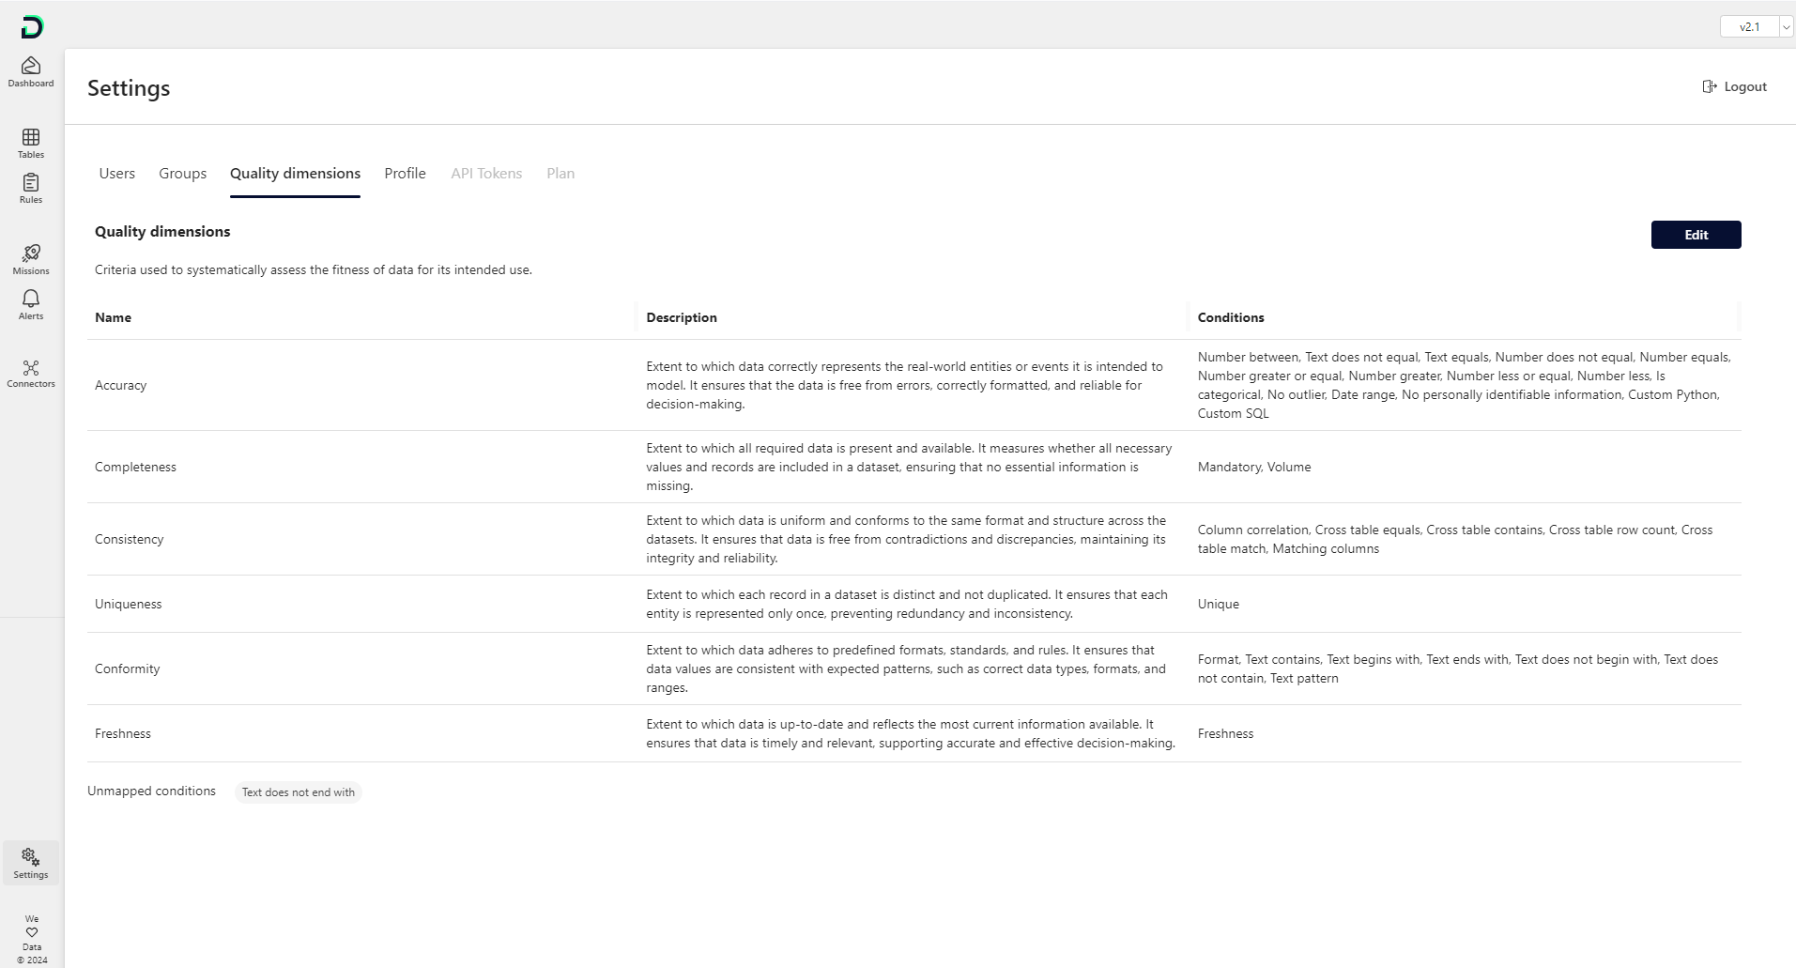Click the Settings gear icon

tap(31, 858)
